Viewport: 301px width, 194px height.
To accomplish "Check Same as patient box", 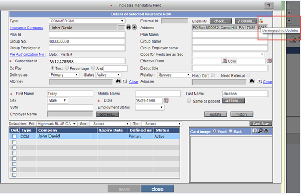I will 189,100.
